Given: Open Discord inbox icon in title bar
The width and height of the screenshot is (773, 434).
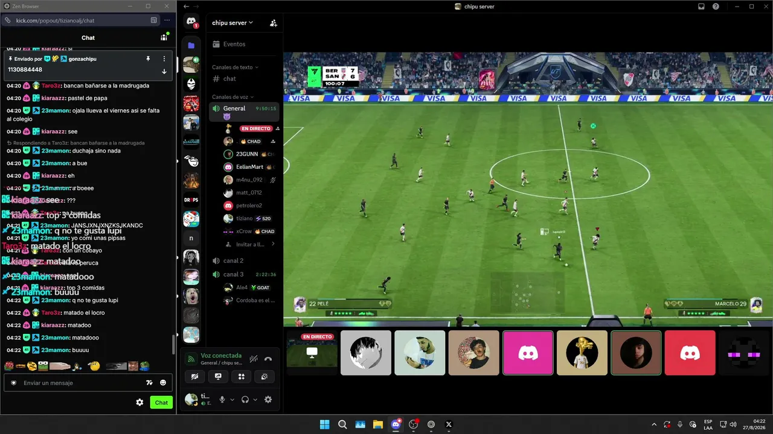Looking at the screenshot, I should [x=701, y=6].
